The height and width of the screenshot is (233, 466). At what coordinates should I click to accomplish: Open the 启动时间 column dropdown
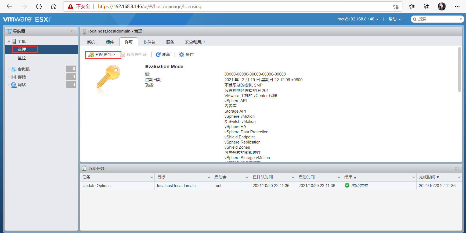pos(339,177)
